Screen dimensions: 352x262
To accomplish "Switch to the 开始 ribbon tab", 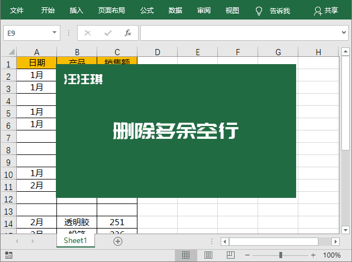I will [x=47, y=10].
